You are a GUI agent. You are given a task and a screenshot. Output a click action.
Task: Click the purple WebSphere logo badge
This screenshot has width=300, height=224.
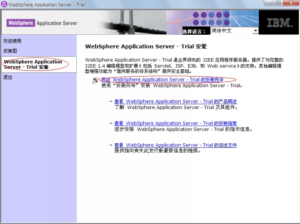point(21,23)
